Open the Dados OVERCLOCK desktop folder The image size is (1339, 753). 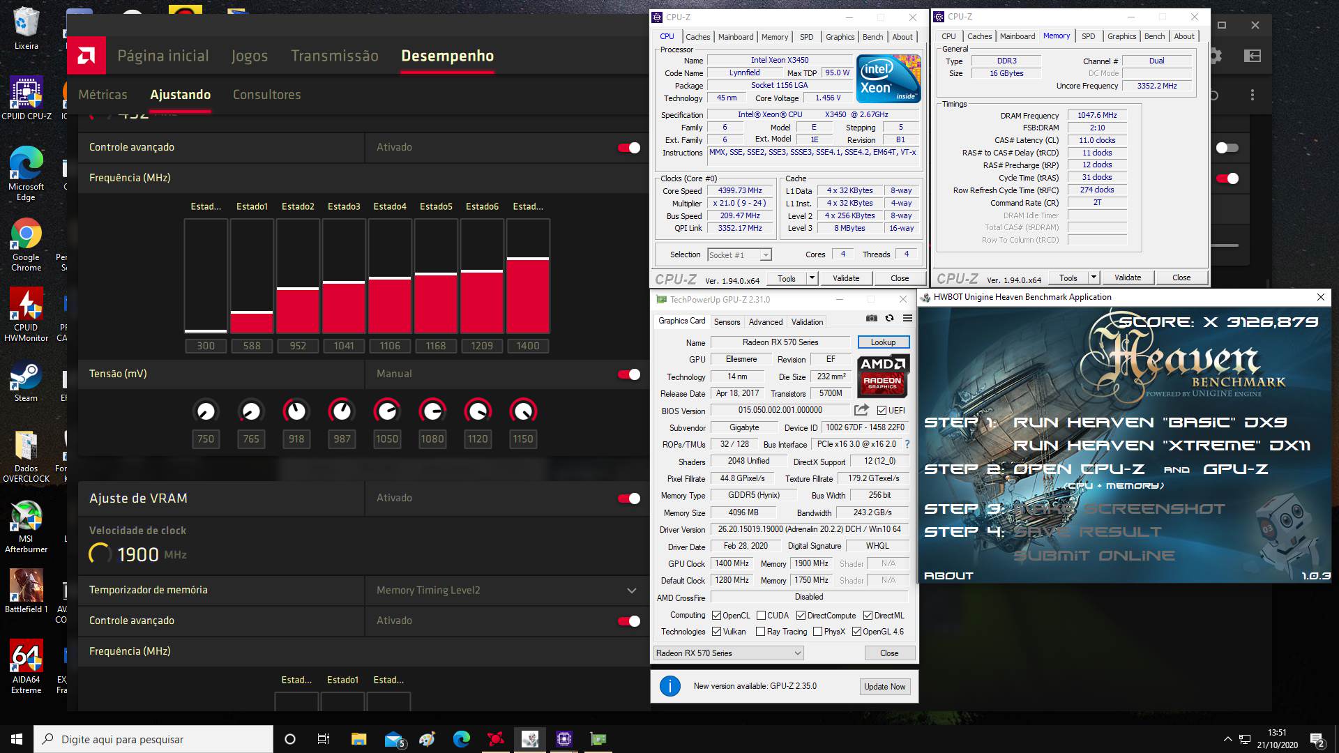point(26,457)
